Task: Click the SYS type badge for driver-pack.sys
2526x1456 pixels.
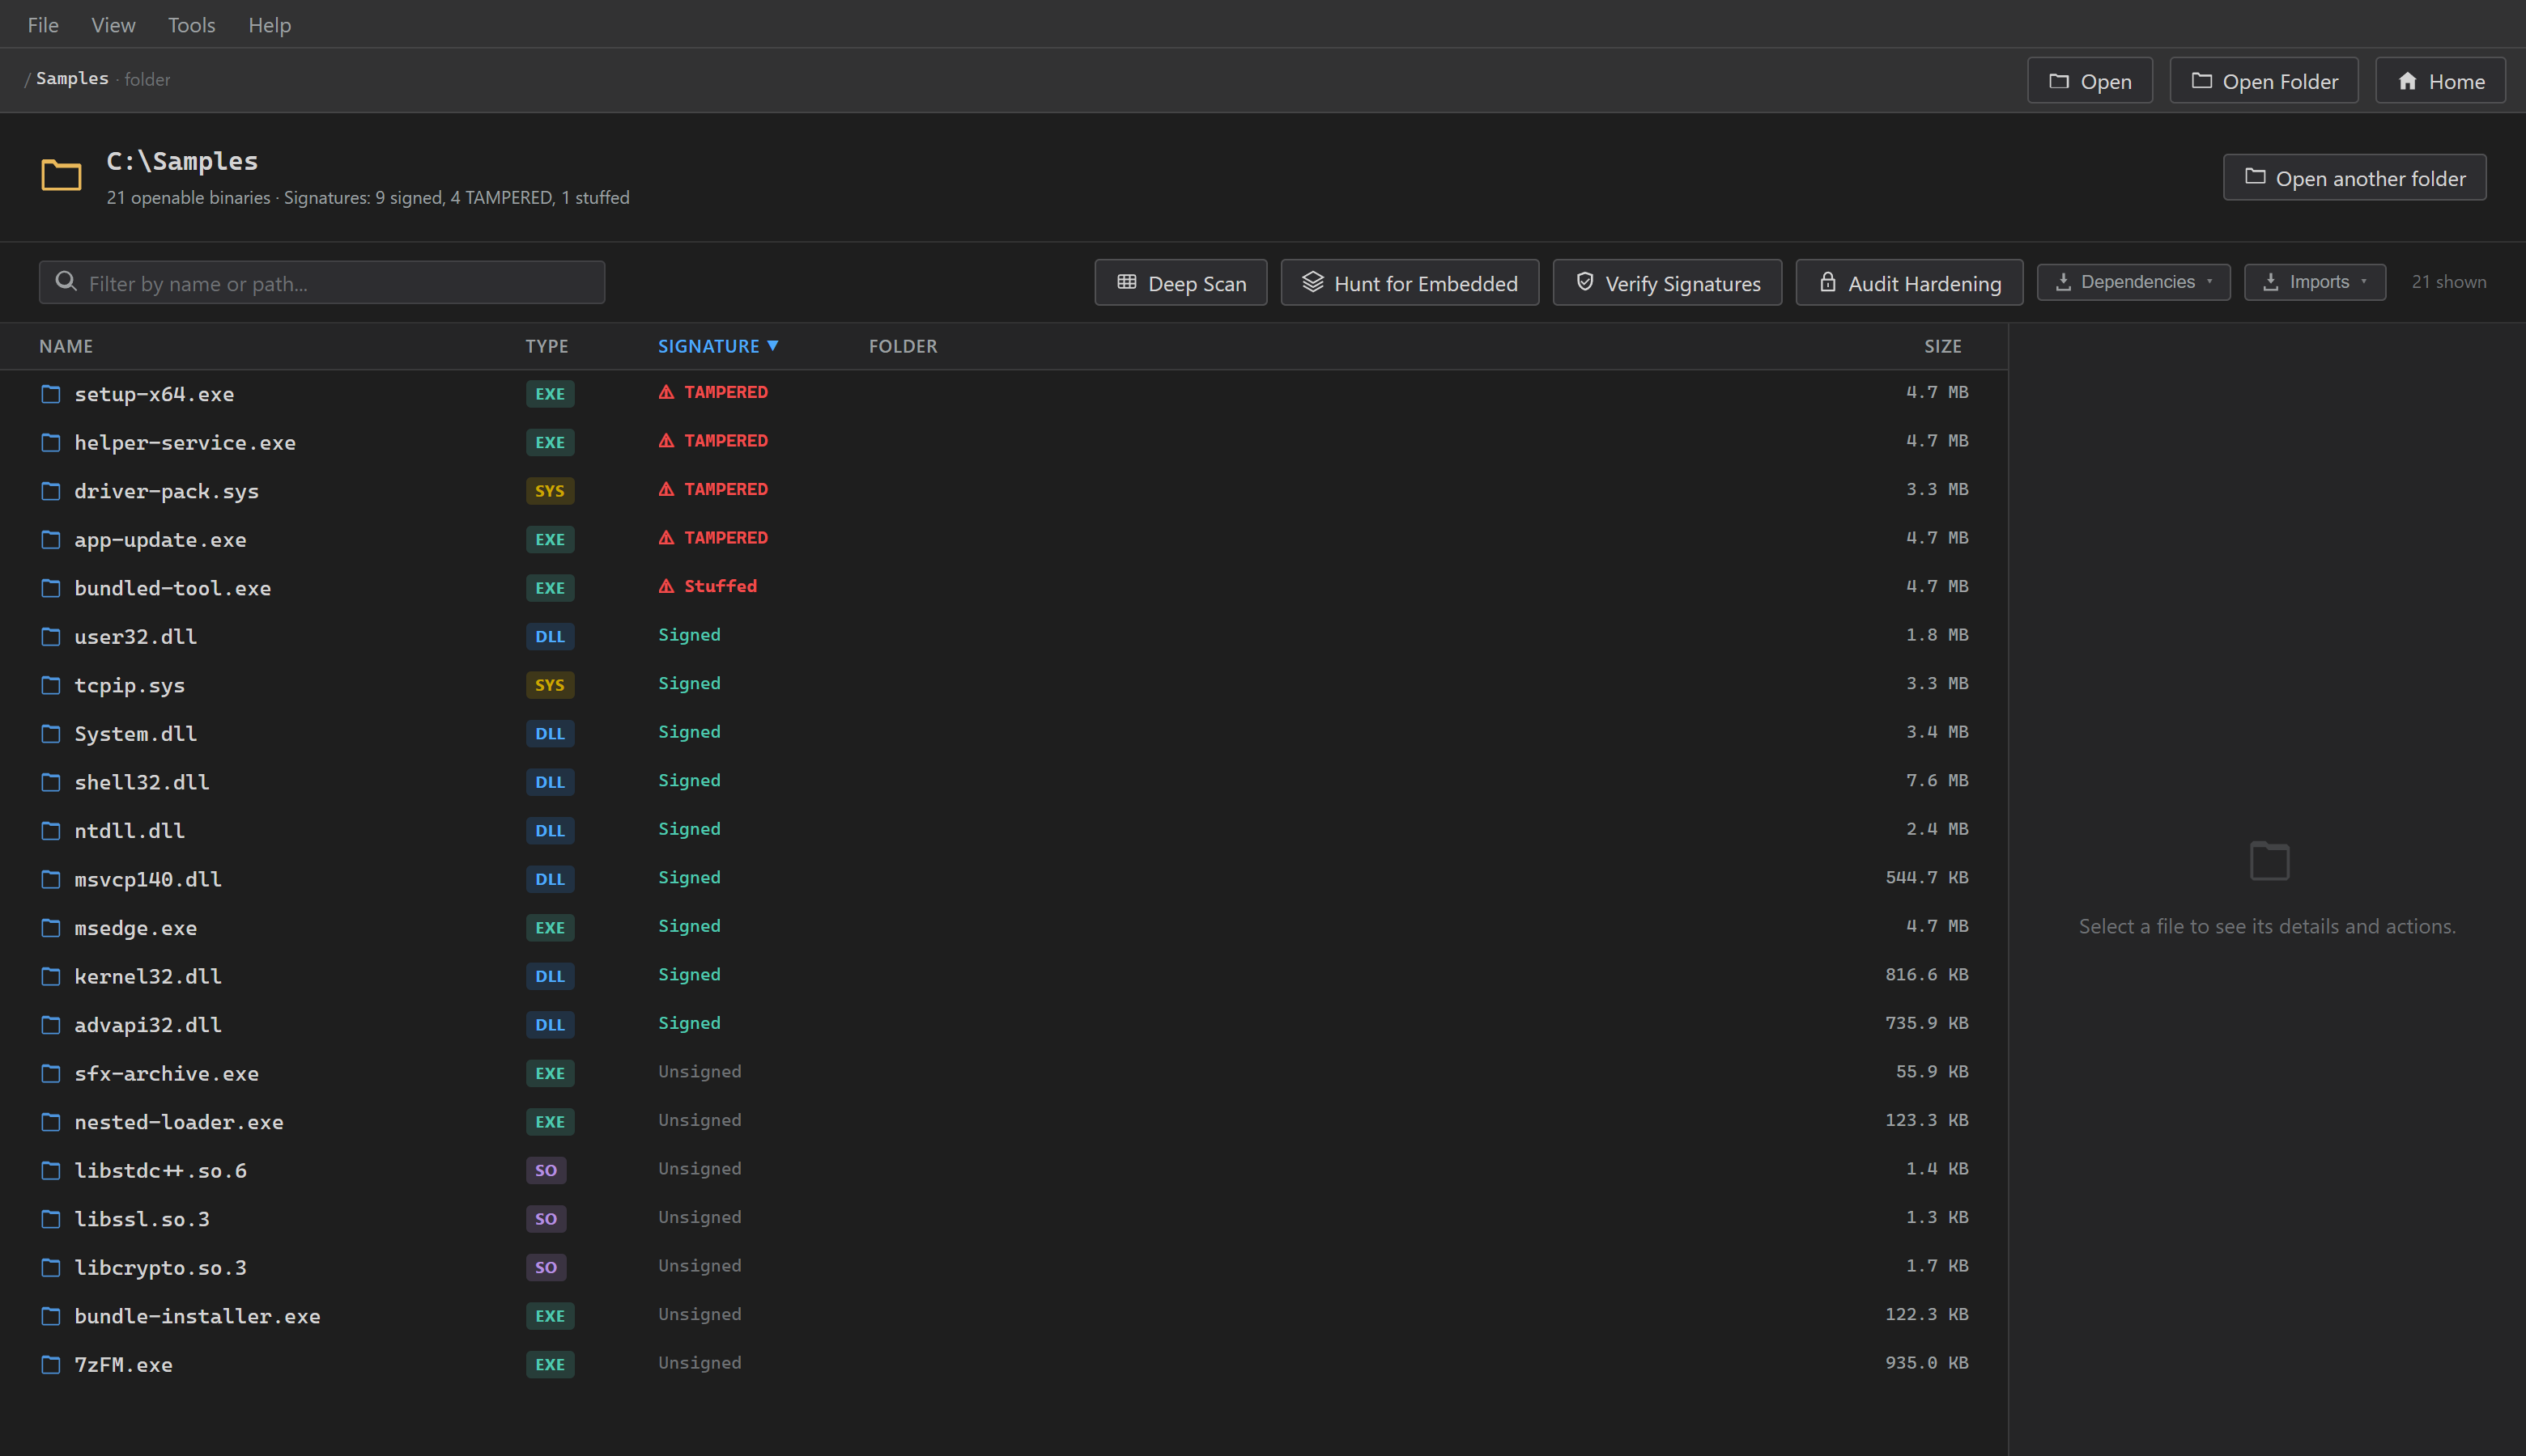Action: coord(550,491)
